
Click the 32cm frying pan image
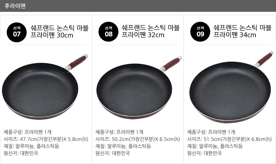coord(139,88)
